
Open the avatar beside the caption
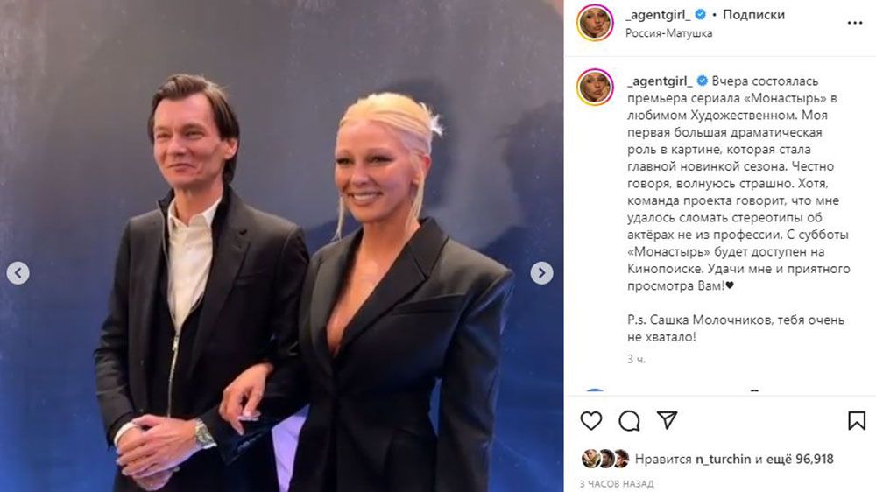pyautogui.click(x=595, y=88)
